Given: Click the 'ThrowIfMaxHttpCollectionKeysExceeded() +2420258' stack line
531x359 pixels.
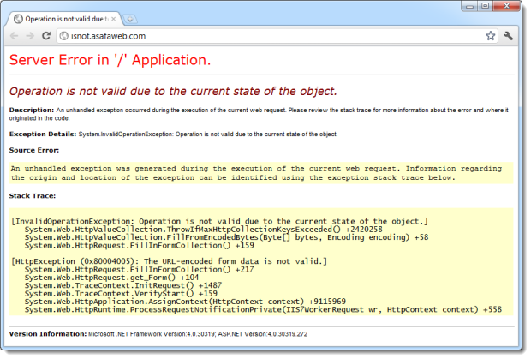Looking at the screenshot, I should coord(204,230).
